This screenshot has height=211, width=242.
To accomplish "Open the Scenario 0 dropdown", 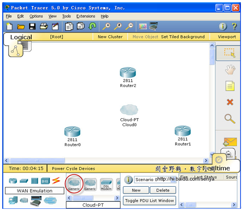I will [155, 179].
